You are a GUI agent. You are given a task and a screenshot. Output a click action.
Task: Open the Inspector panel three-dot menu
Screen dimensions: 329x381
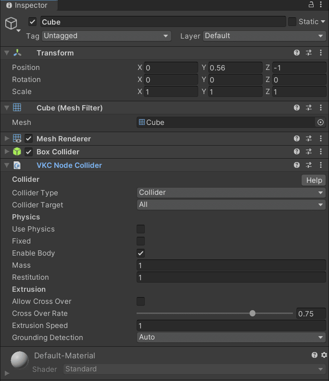point(321,5)
